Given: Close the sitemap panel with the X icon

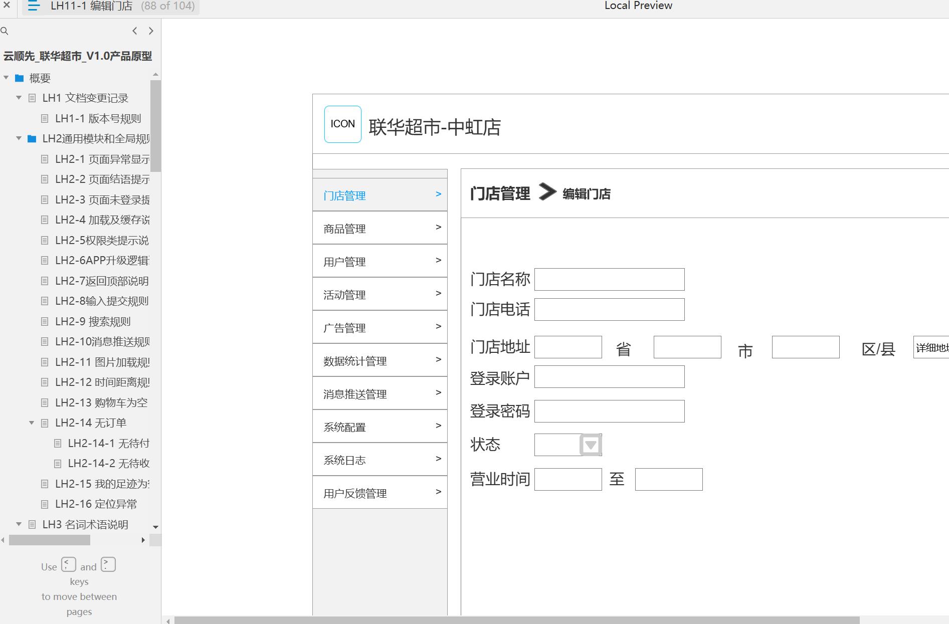Looking at the screenshot, I should [7, 6].
